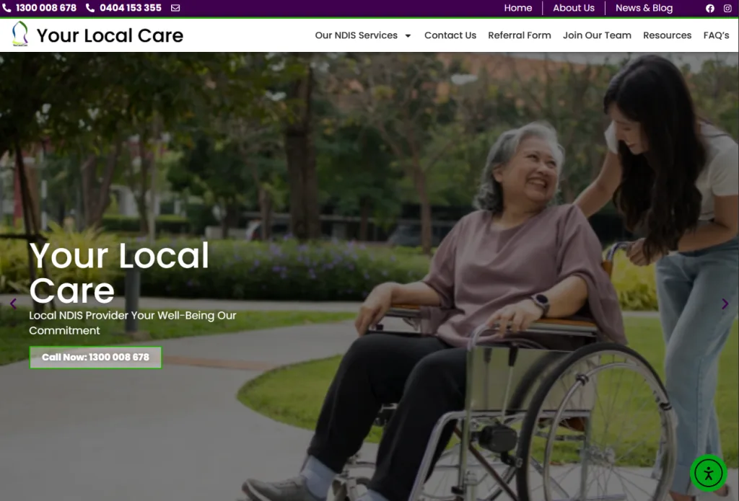The width and height of the screenshot is (739, 501).
Task: Click the email envelope icon
Action: click(x=175, y=8)
